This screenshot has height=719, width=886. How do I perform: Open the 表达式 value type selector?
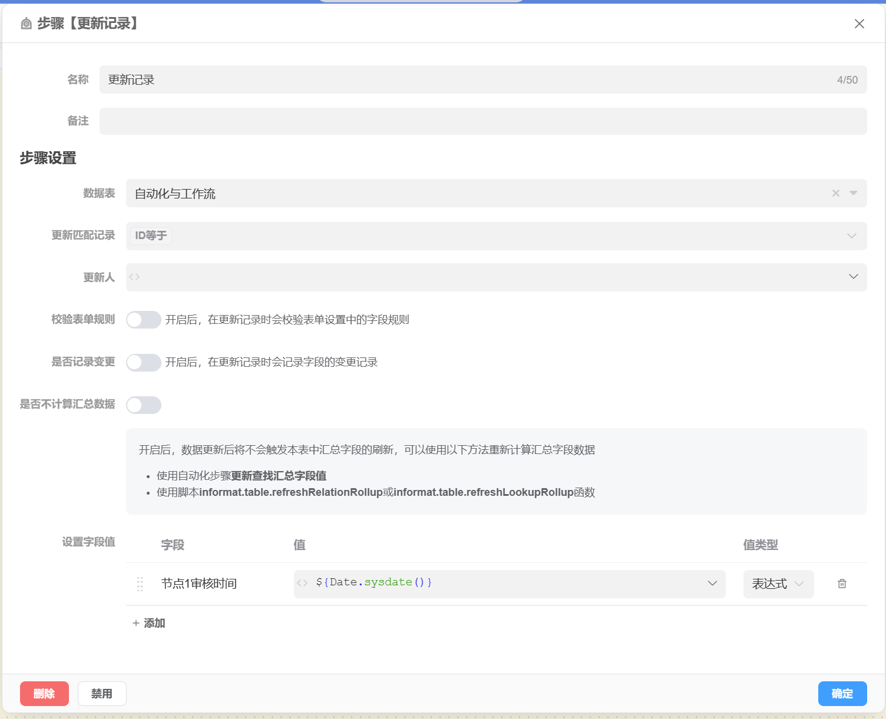tap(778, 584)
